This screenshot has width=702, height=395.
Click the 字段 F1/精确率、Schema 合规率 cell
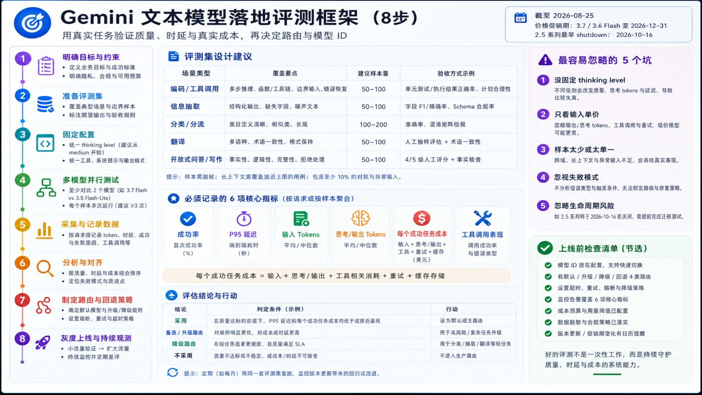click(x=450, y=106)
